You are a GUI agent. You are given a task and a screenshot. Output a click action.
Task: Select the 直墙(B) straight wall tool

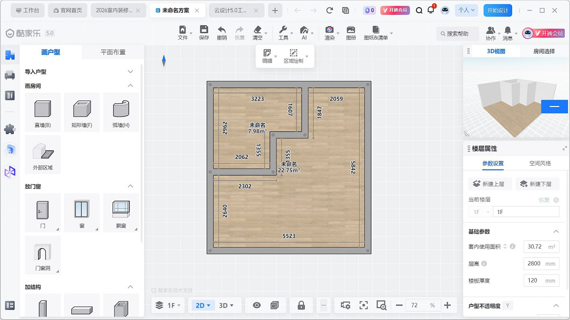(x=42, y=113)
